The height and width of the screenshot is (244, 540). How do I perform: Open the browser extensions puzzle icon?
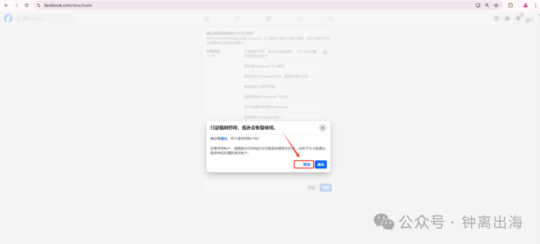(x=510, y=5)
